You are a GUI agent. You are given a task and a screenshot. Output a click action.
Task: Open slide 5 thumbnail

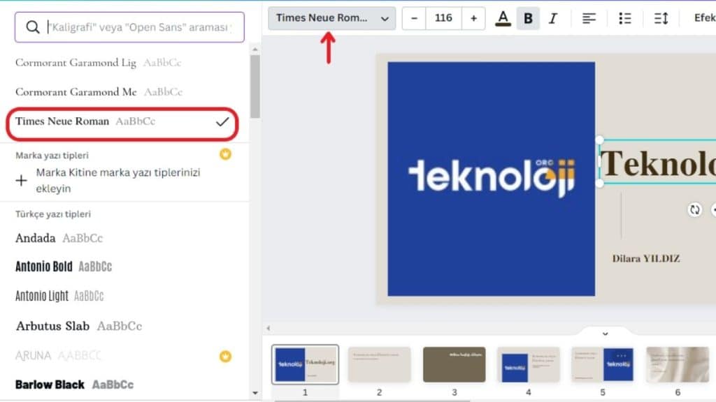coord(603,364)
